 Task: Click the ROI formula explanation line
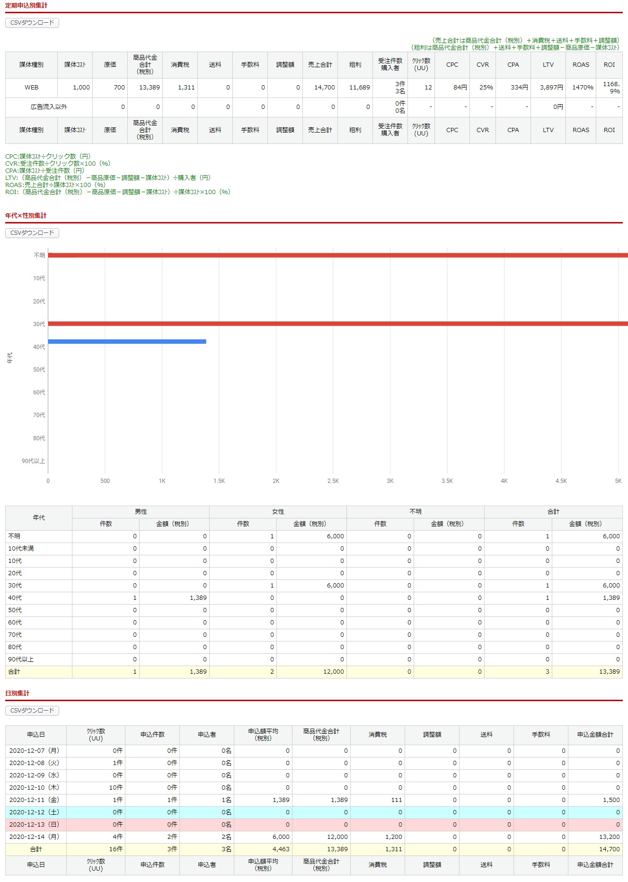[x=118, y=192]
